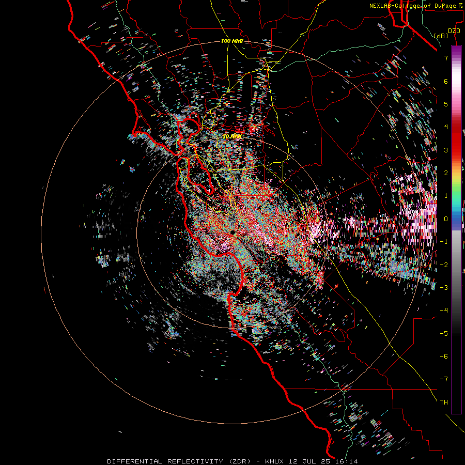Click the "DIFFERENTIAL REFLECTIVITY (ZDR)" title text
Screen dimensions: 465x465
pos(179,461)
